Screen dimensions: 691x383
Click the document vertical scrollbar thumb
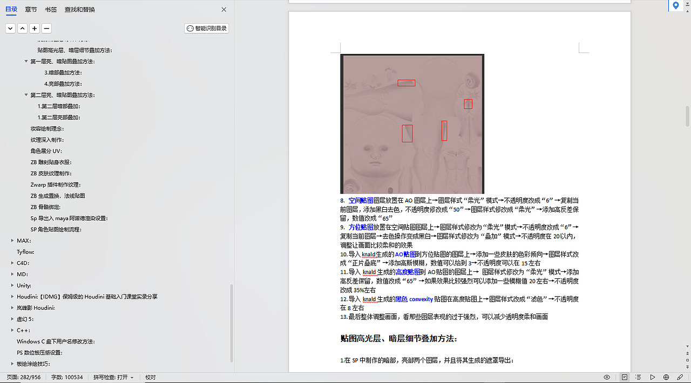[688, 115]
